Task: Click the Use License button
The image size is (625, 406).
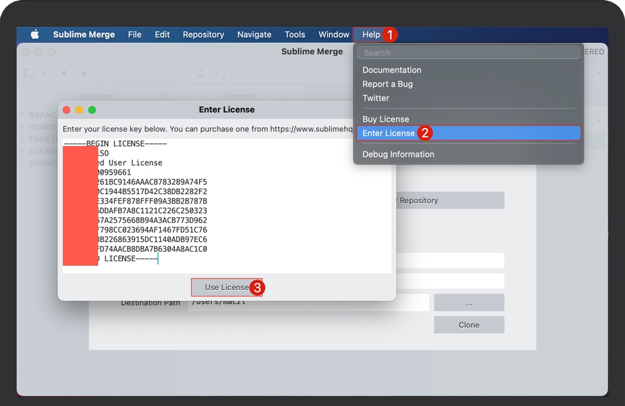Action: pyautogui.click(x=226, y=287)
